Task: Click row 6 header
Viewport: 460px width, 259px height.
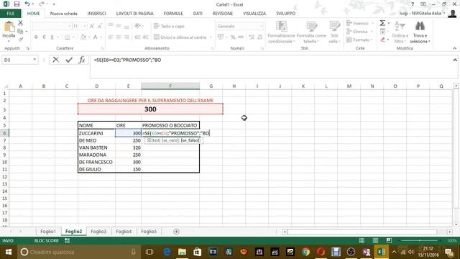Action: pos(4,133)
